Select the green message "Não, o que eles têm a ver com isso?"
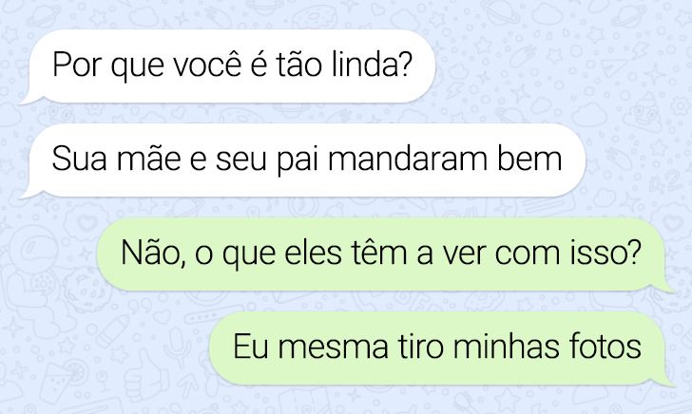692x414 pixels. pos(384,254)
